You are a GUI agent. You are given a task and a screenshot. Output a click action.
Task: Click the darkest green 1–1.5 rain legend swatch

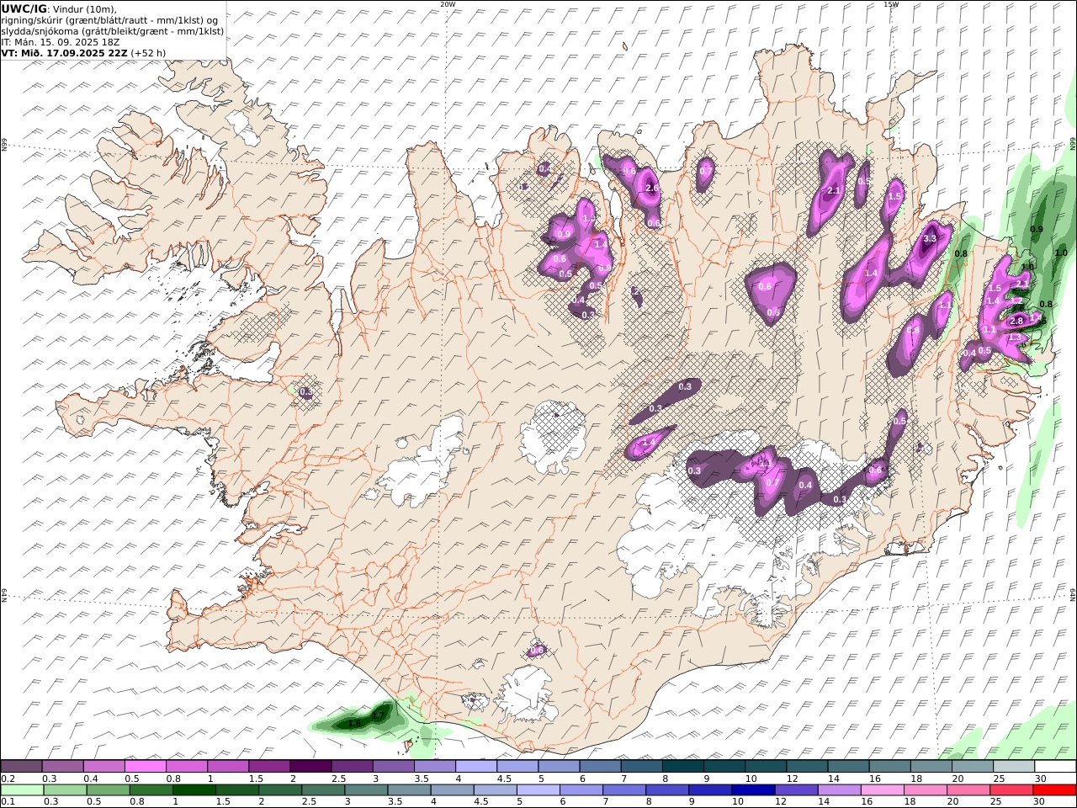point(194,790)
